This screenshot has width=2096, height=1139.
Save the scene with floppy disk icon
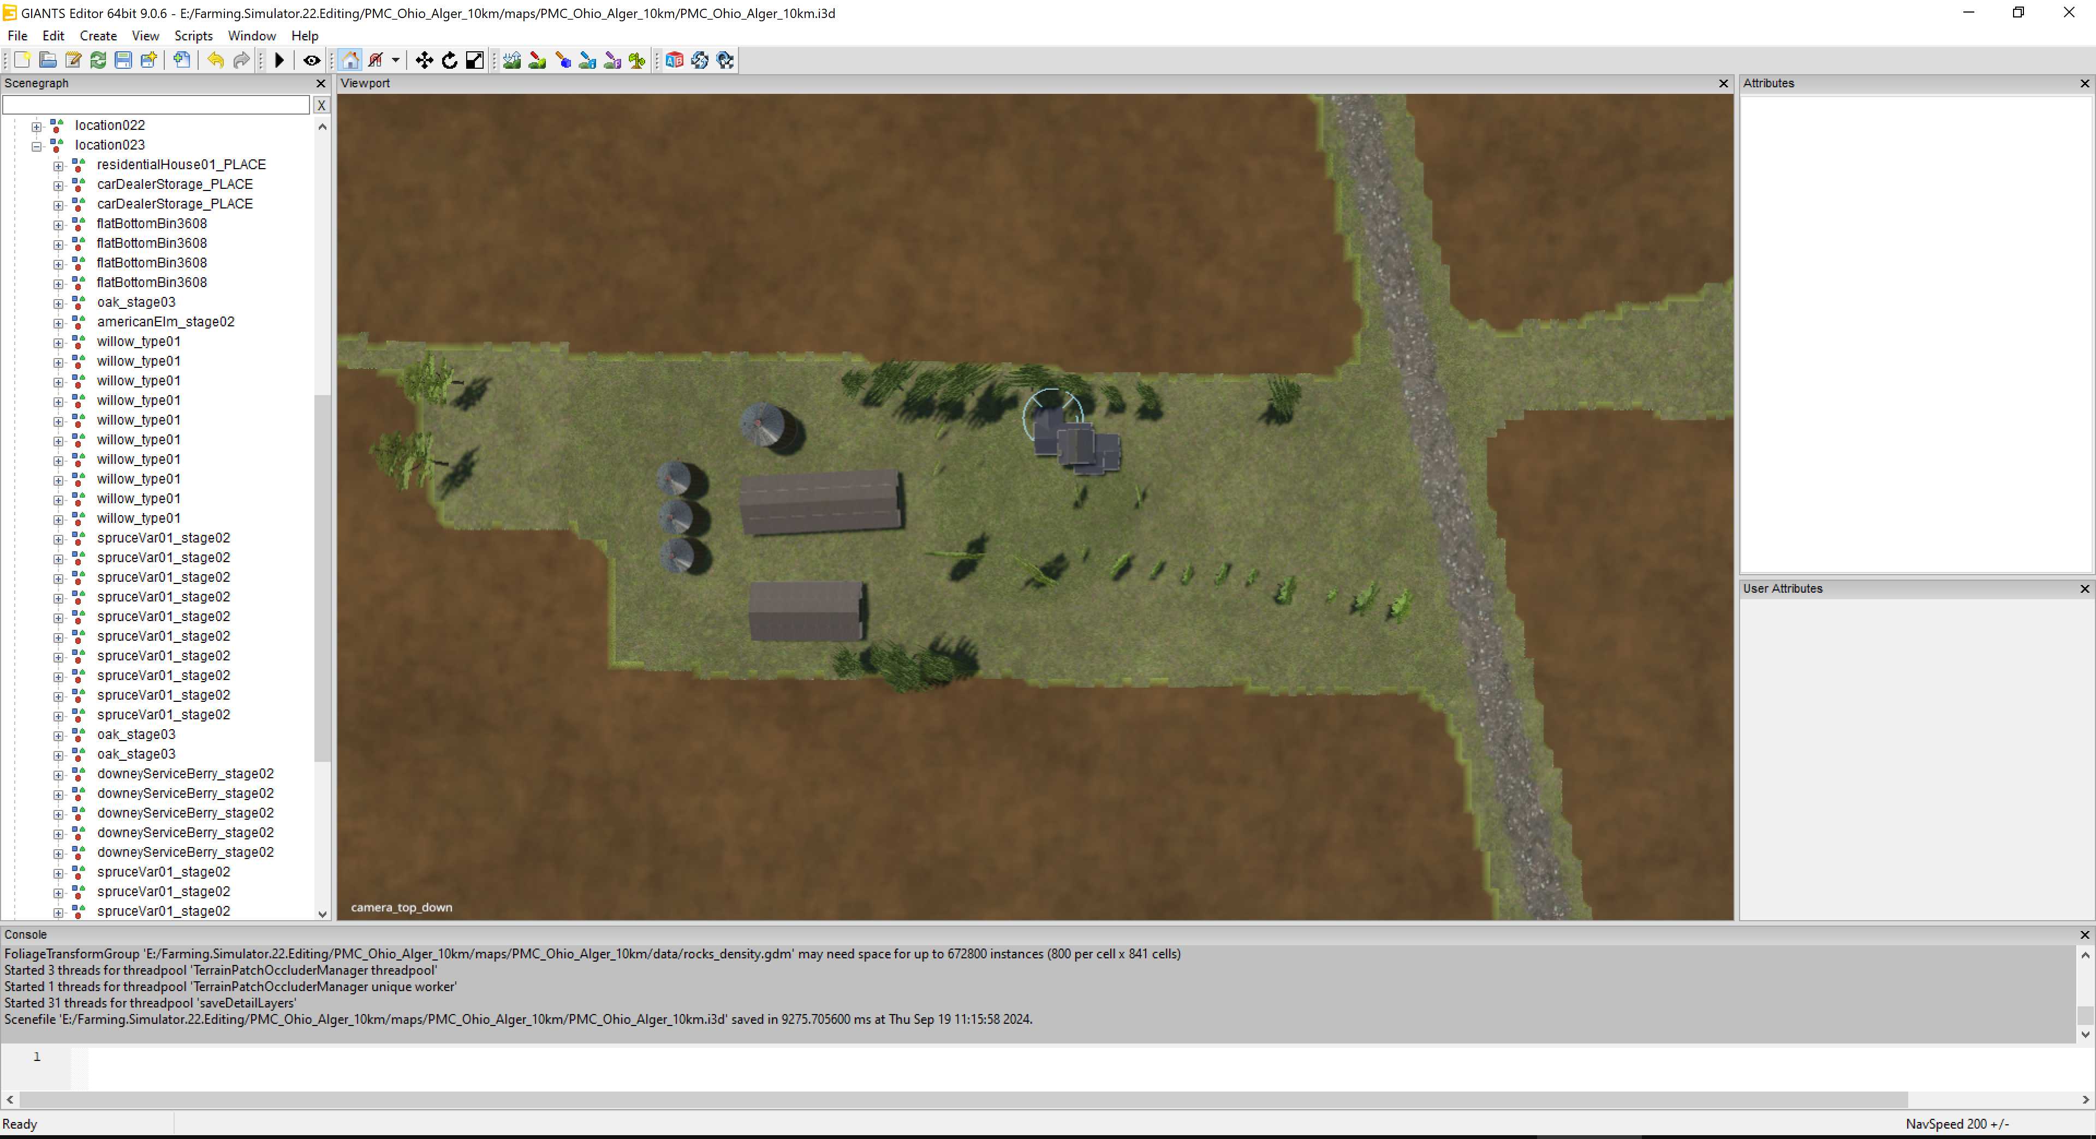(123, 60)
